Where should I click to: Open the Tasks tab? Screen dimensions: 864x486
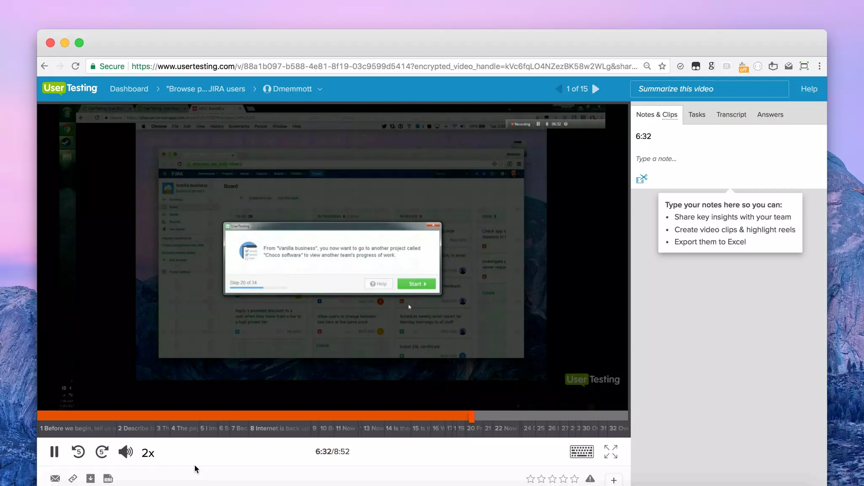[697, 115]
